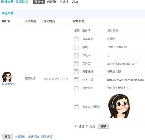Go to the 添加 tab

coord(75,2)
